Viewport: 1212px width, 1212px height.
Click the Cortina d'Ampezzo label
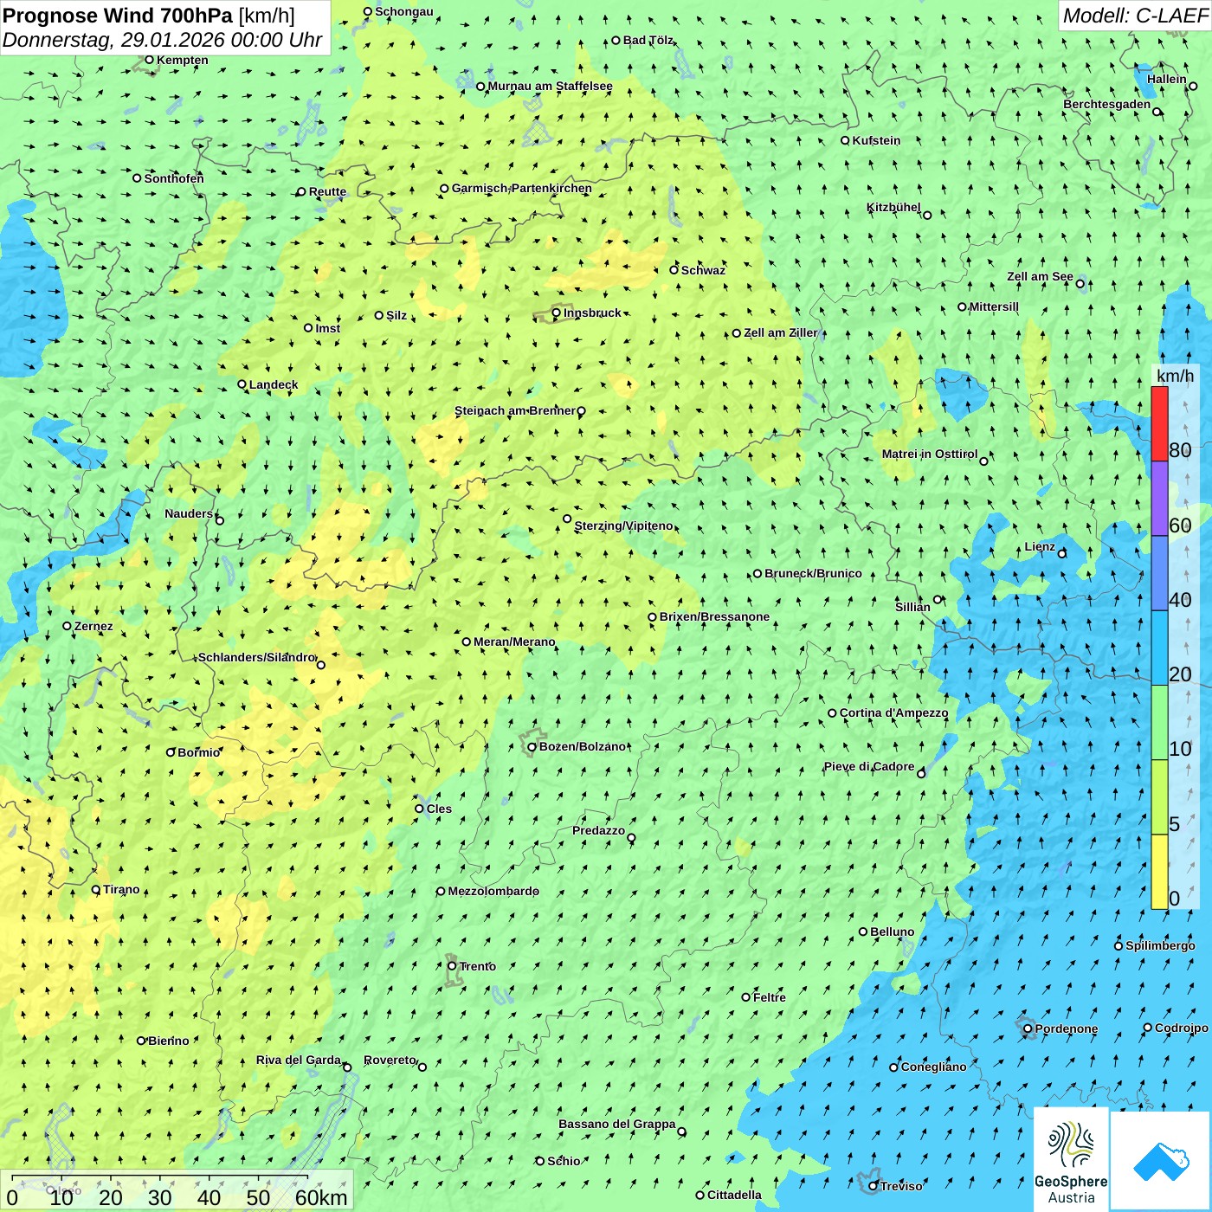pos(894,712)
